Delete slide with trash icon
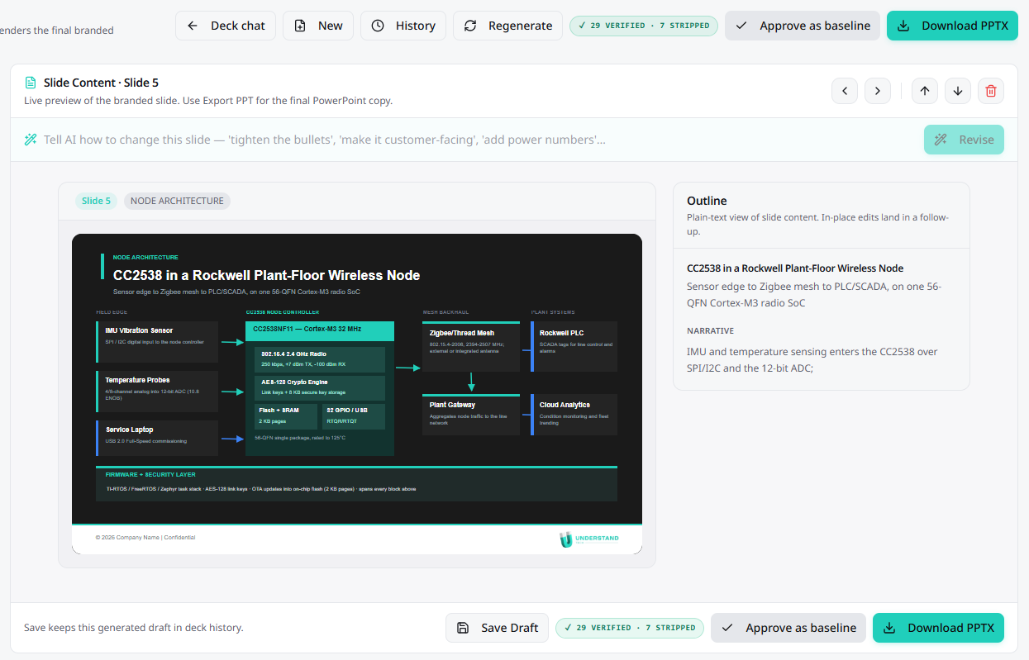1029x660 pixels. point(991,91)
